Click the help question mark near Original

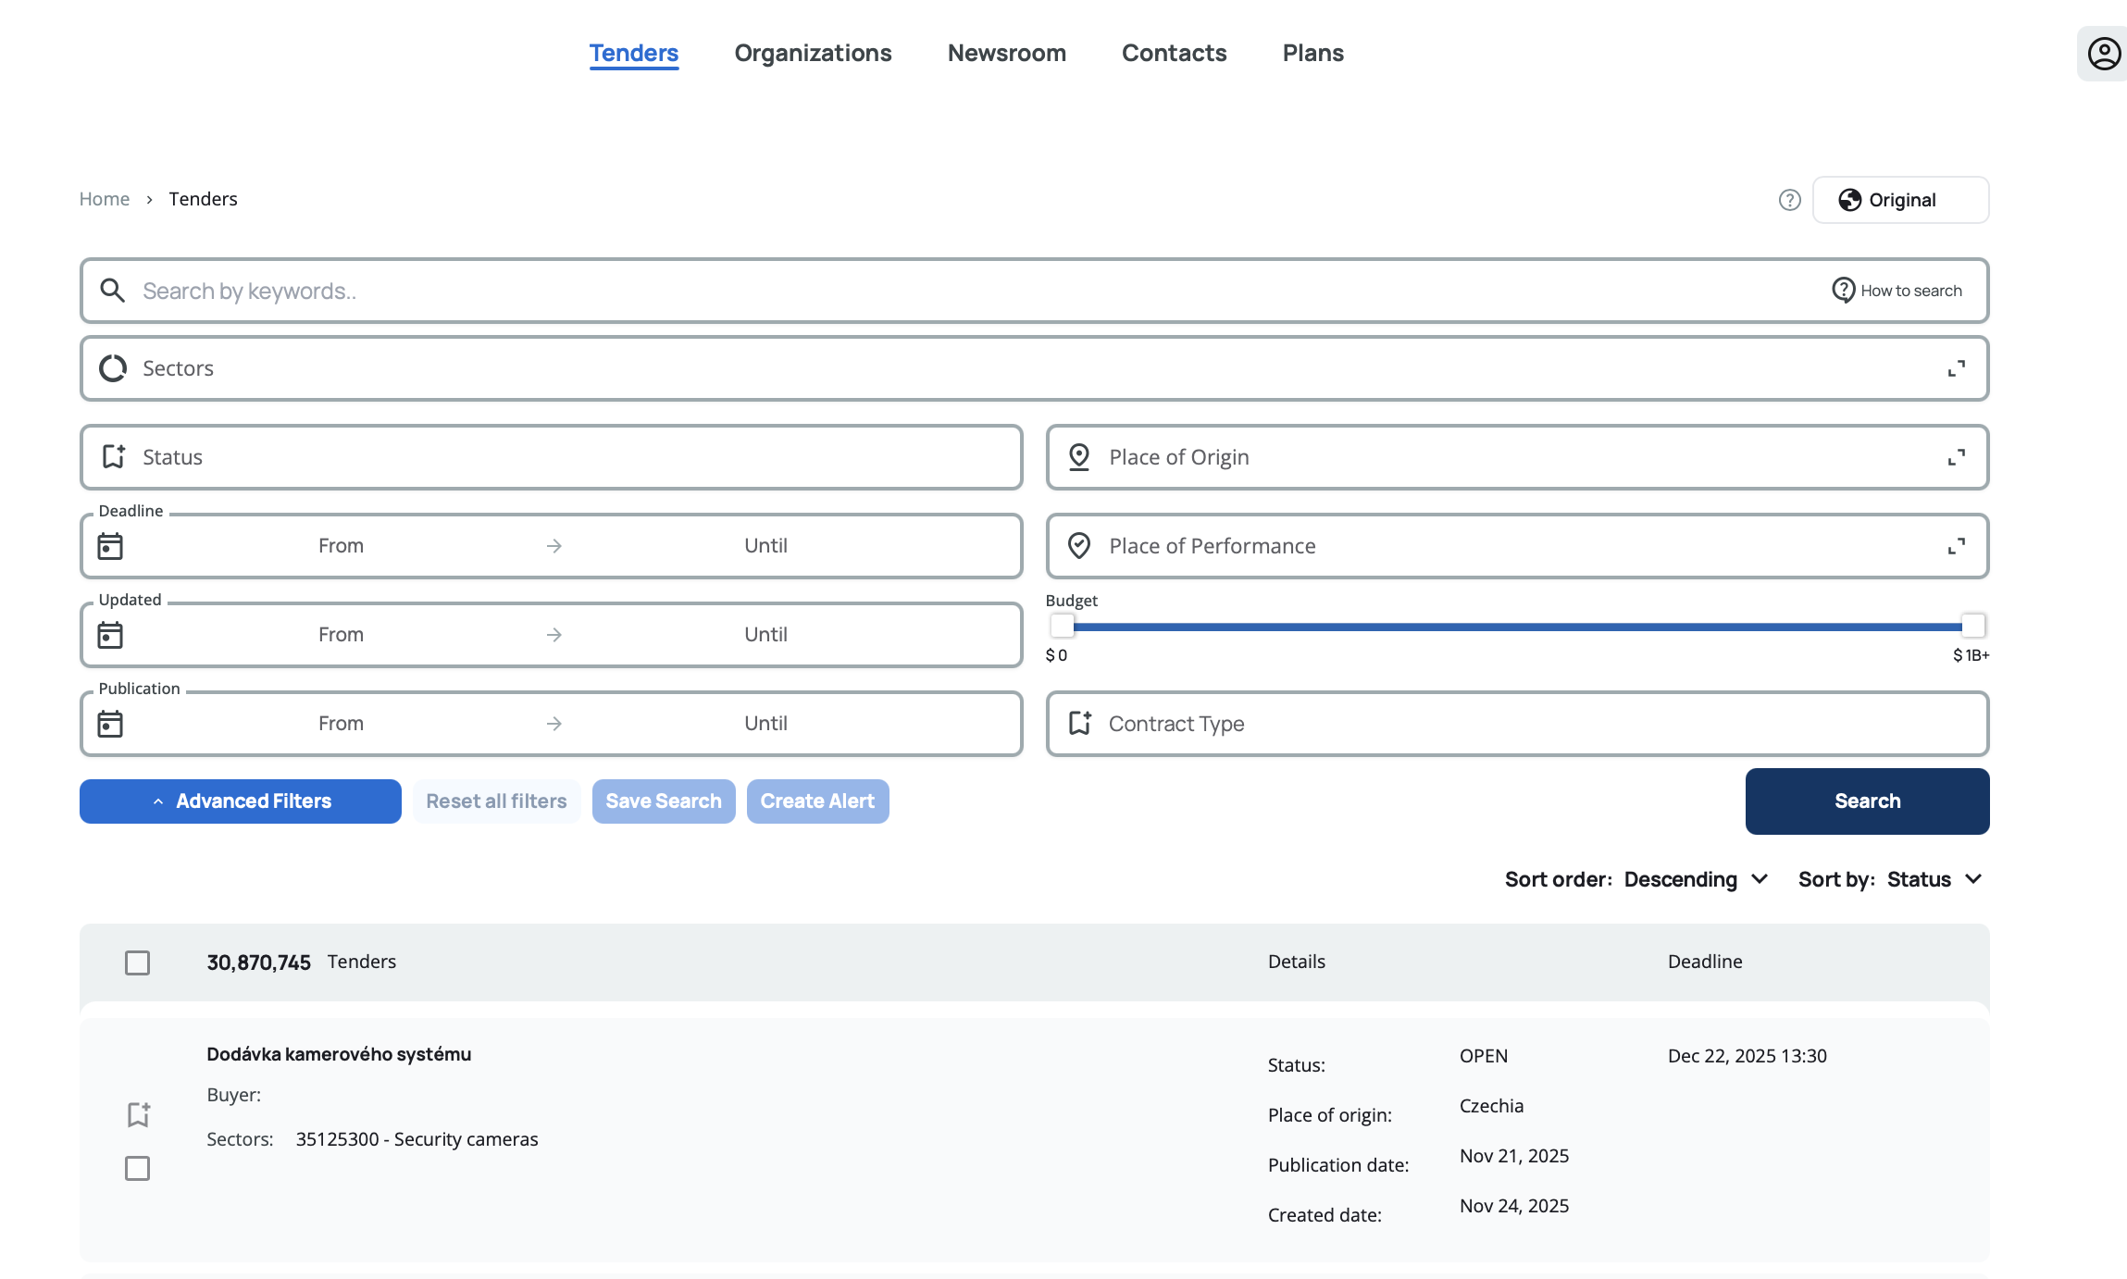[x=1789, y=200]
